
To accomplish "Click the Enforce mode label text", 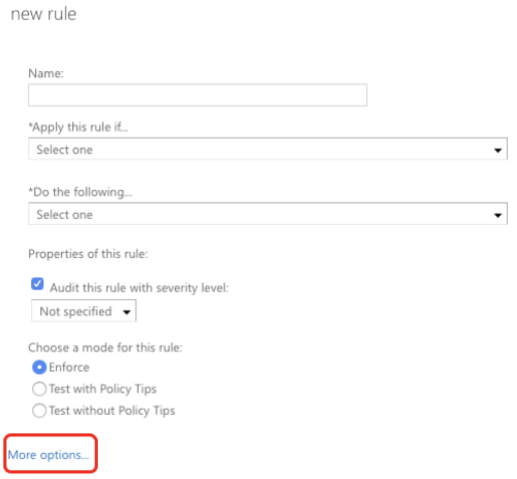I will (69, 367).
